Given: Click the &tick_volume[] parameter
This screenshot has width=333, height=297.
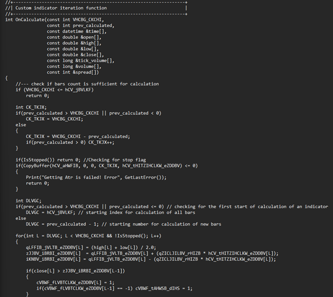Looking at the screenshot, I should point(95,60).
